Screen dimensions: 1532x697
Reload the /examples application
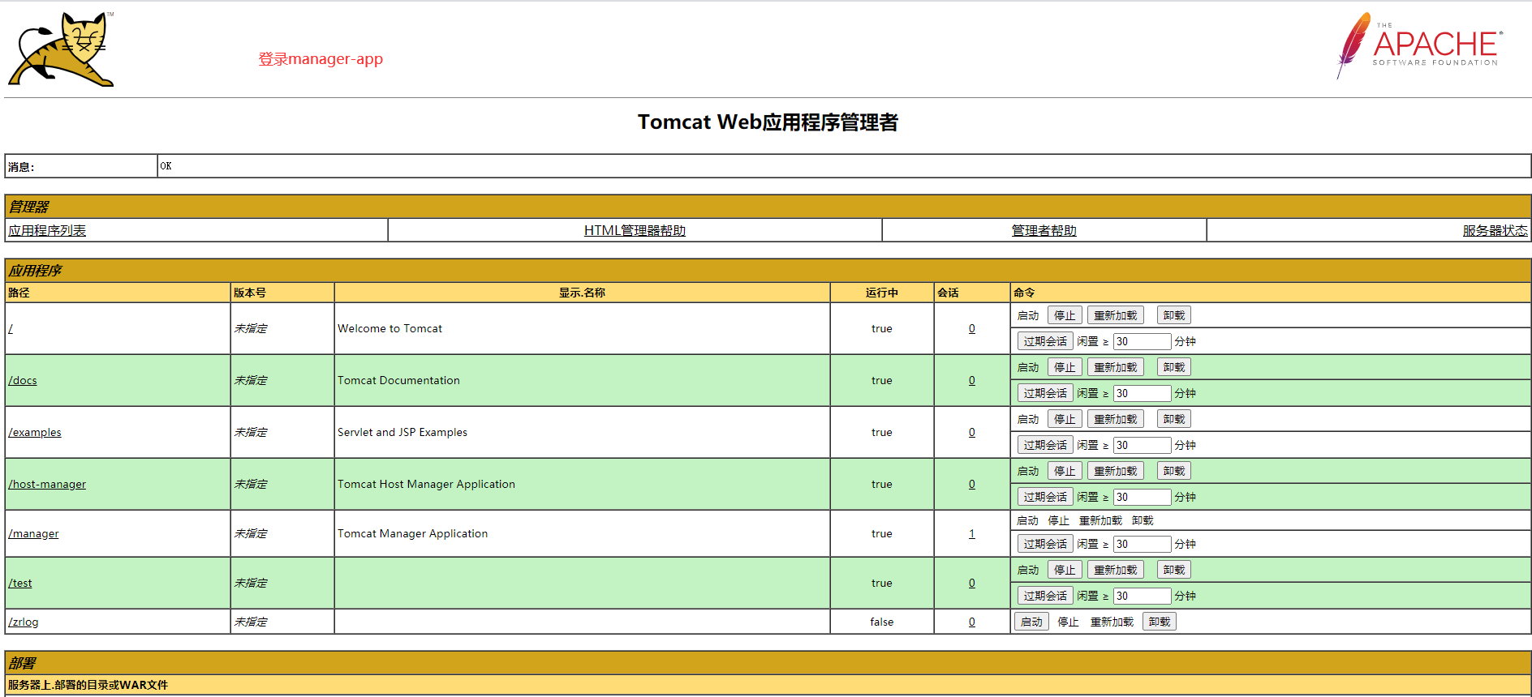click(1115, 419)
